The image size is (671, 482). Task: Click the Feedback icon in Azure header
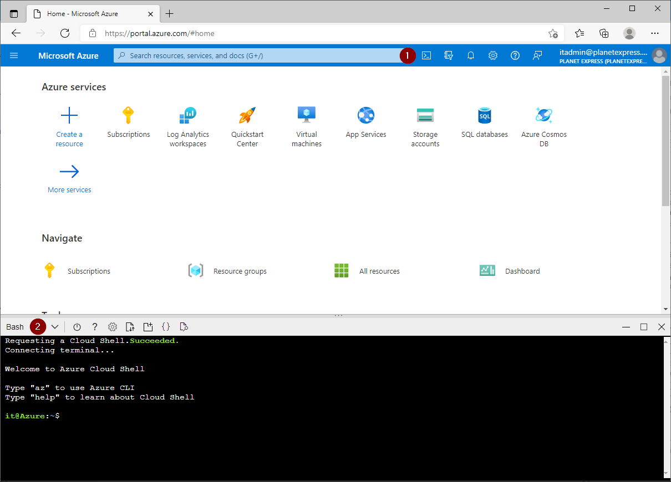point(537,55)
